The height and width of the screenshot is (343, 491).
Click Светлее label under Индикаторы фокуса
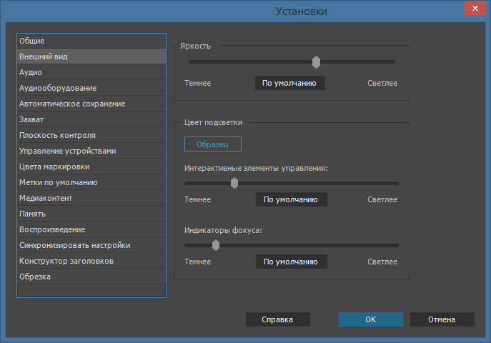[382, 262]
